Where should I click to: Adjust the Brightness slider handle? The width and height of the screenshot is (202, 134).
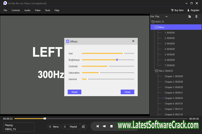click(x=117, y=60)
